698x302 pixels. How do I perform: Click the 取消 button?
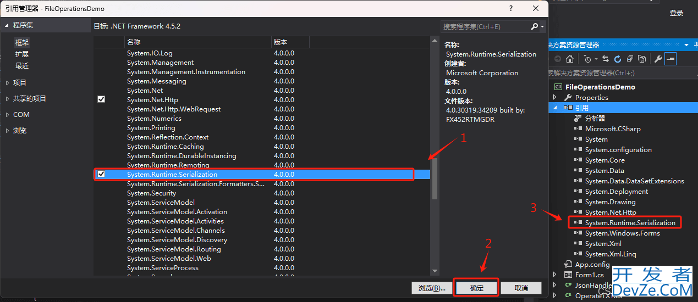521,288
